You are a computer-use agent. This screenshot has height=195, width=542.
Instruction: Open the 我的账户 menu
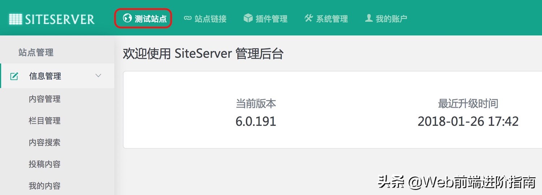(x=386, y=18)
